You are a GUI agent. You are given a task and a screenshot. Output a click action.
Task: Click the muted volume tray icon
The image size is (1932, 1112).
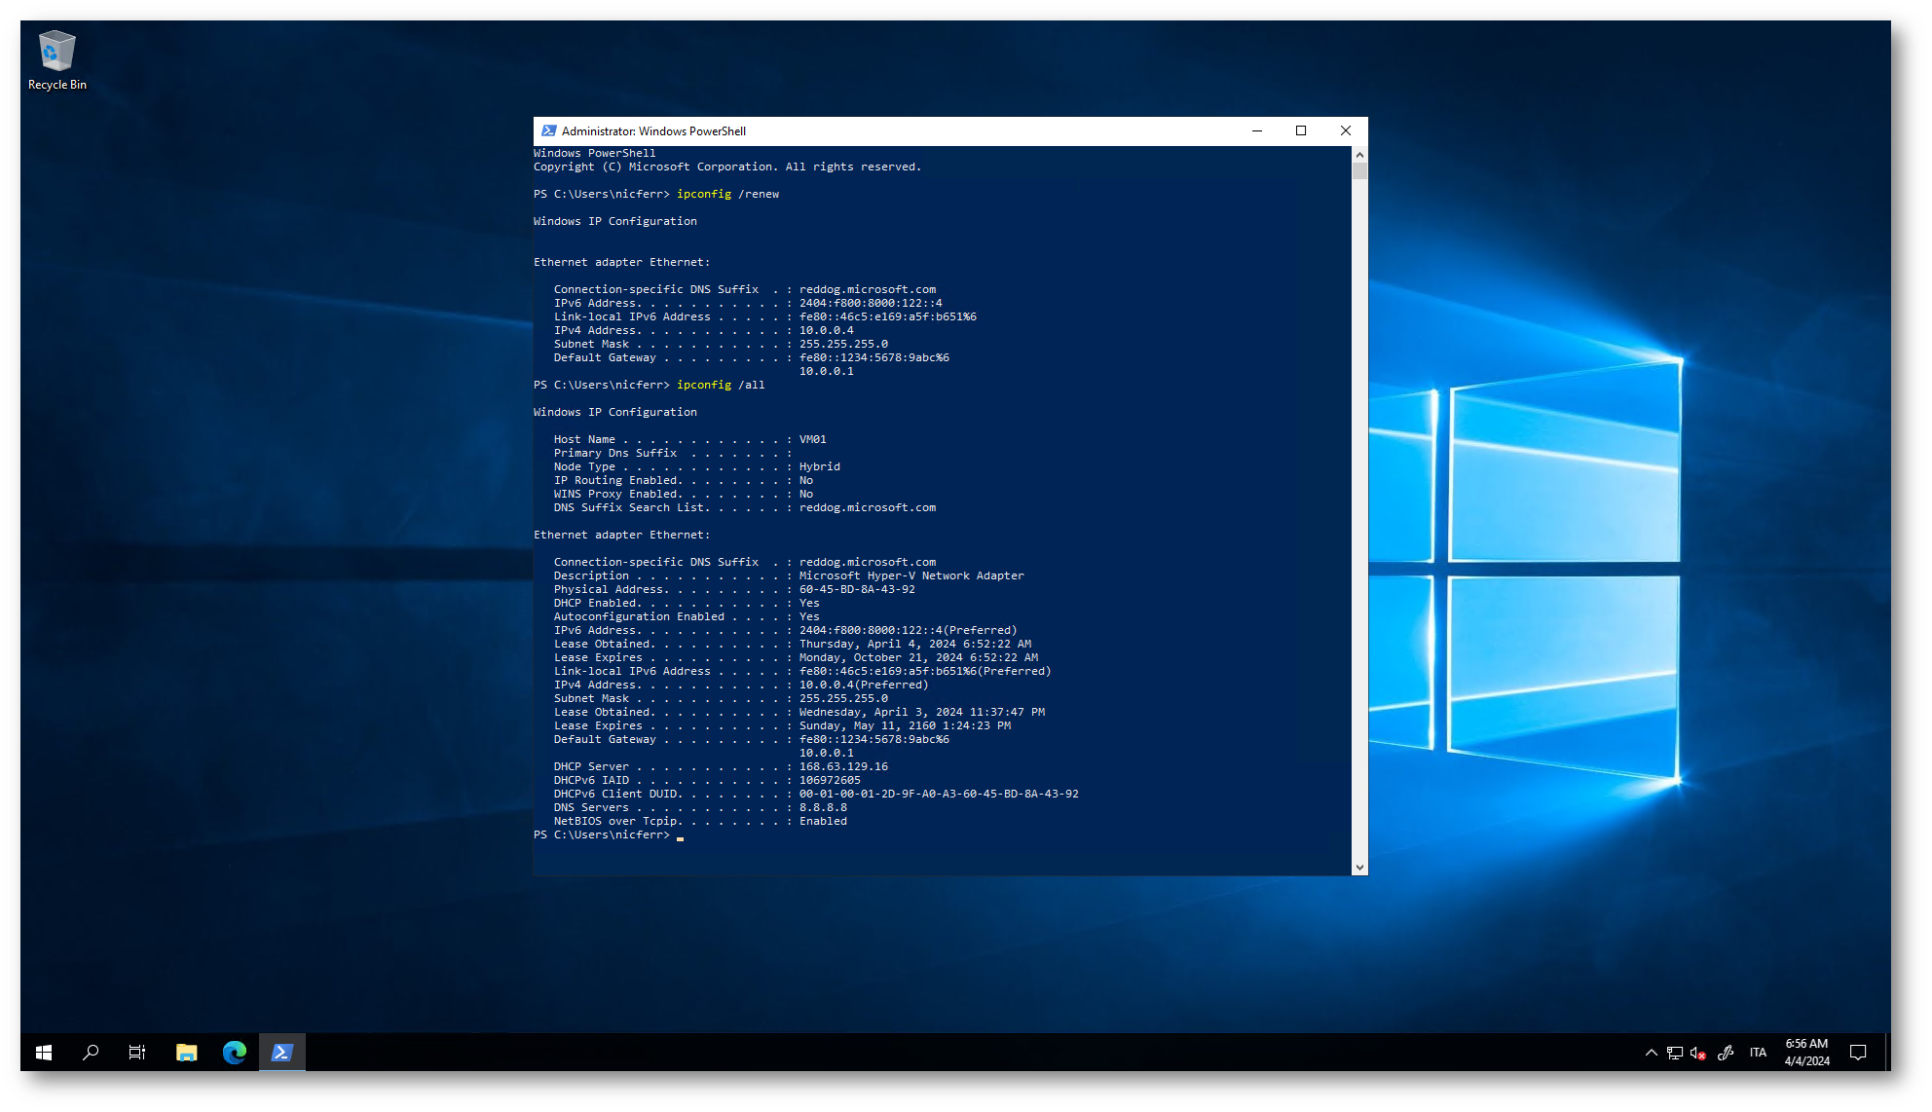[x=1698, y=1053]
